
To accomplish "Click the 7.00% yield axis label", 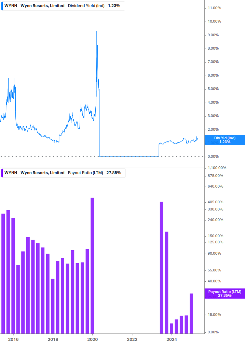I will pos(213,62).
